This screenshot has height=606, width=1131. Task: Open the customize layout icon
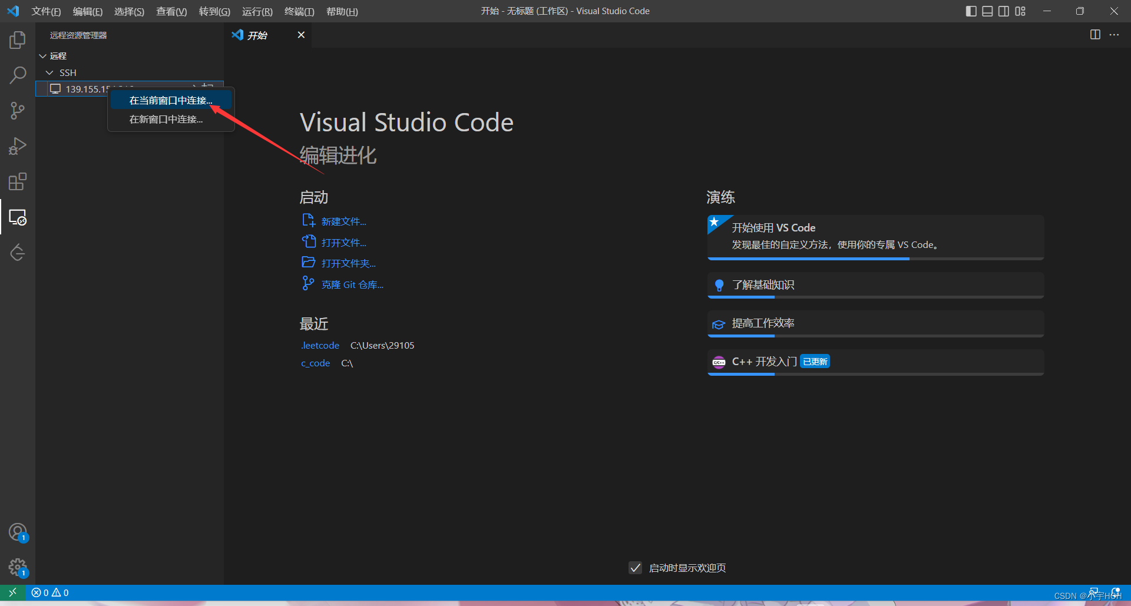[1020, 11]
